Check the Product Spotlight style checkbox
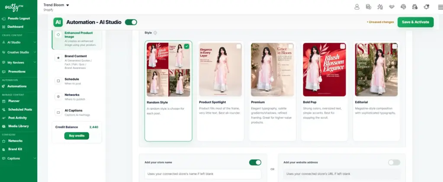 [x=239, y=46]
